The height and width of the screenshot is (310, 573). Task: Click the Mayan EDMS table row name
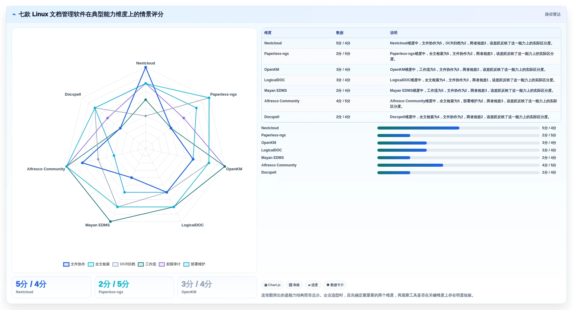point(276,91)
